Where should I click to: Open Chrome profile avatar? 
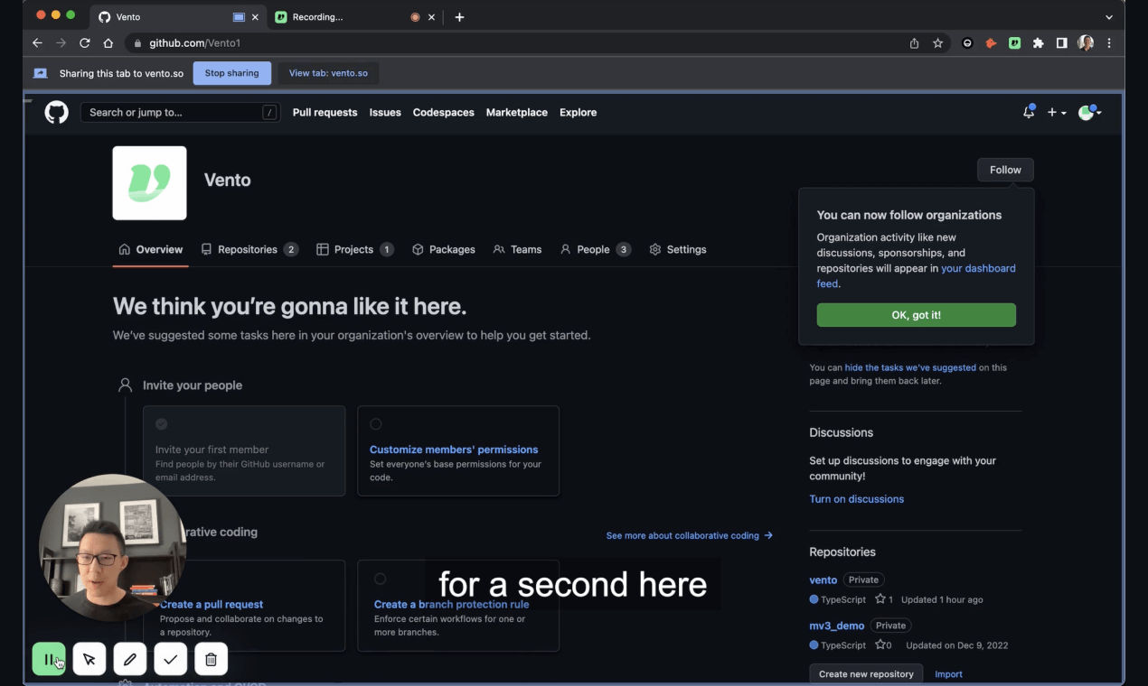coord(1086,42)
